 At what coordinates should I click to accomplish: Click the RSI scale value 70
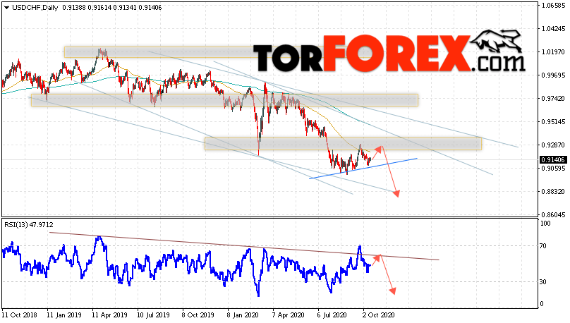(x=543, y=246)
